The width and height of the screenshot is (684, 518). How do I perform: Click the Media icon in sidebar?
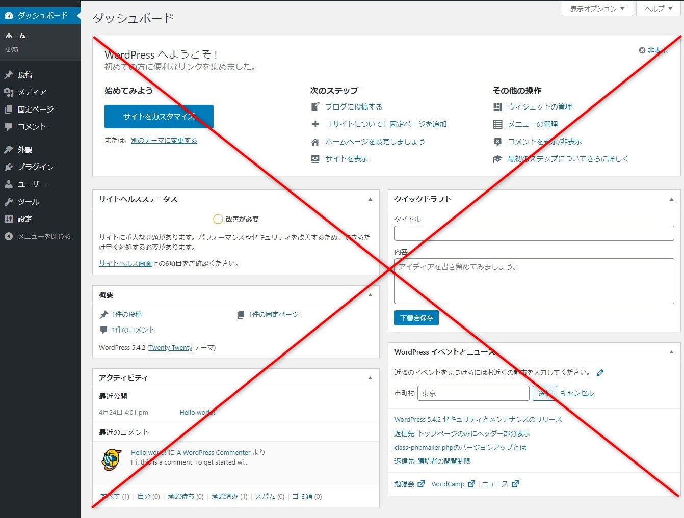tap(9, 92)
